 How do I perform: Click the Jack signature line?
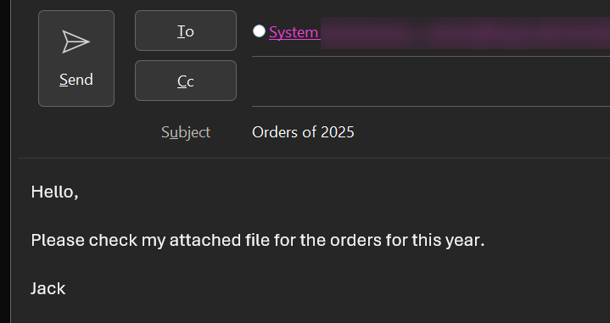pyautogui.click(x=48, y=288)
